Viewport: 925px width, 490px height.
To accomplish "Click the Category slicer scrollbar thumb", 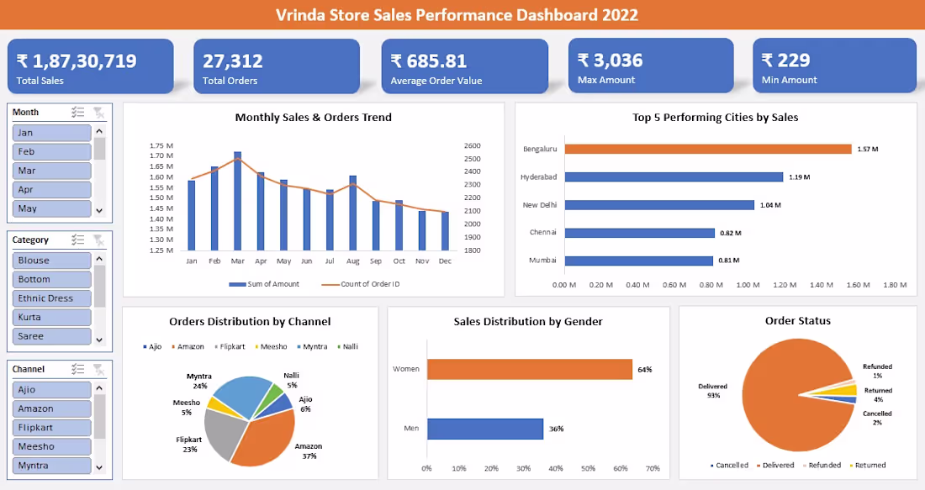I will (99, 286).
